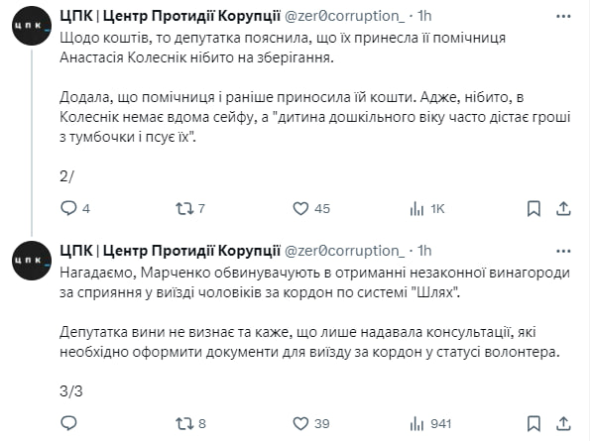Open author name link on first tweet
This screenshot has width=595, height=441.
(x=171, y=17)
